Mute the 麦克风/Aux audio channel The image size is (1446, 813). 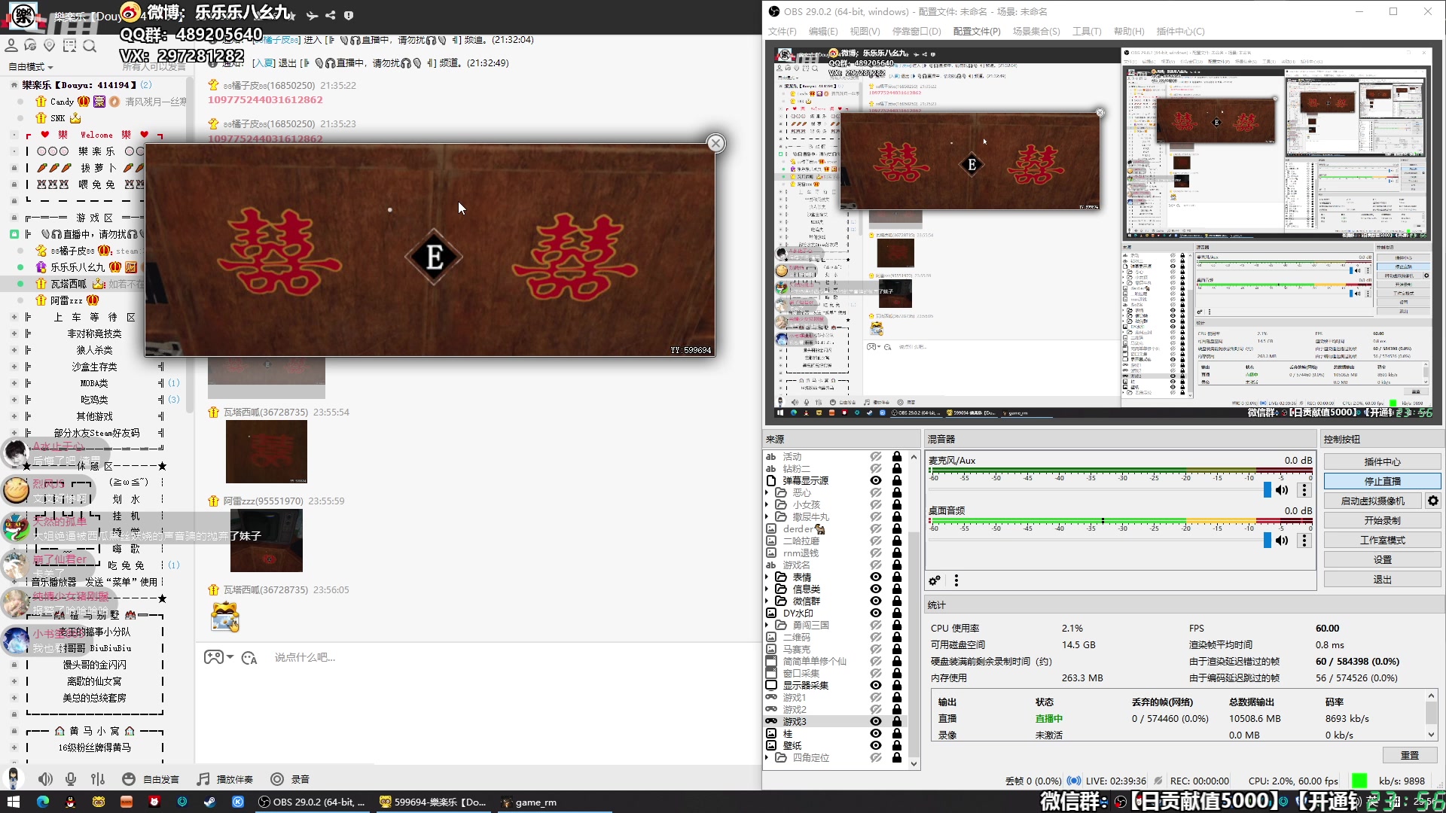[x=1282, y=490]
